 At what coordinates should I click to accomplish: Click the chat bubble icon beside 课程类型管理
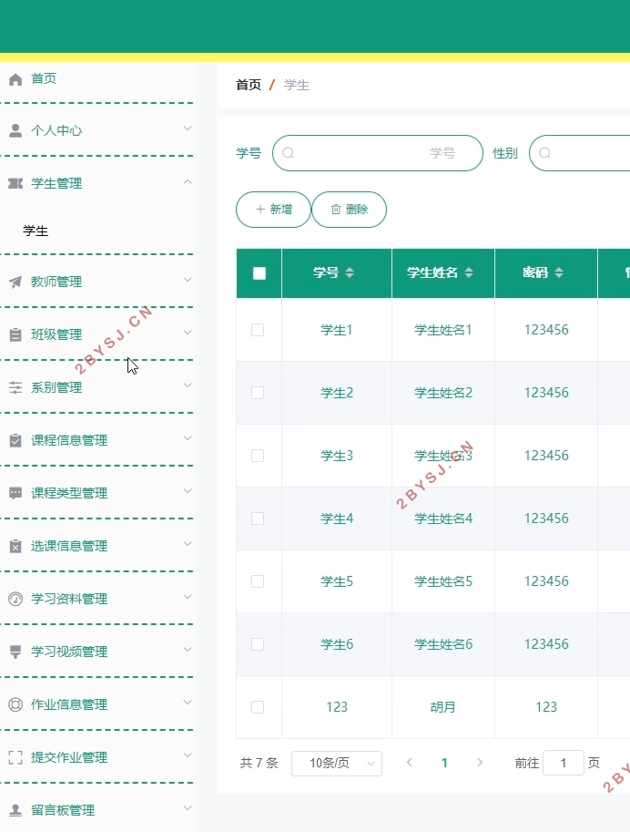tap(15, 494)
